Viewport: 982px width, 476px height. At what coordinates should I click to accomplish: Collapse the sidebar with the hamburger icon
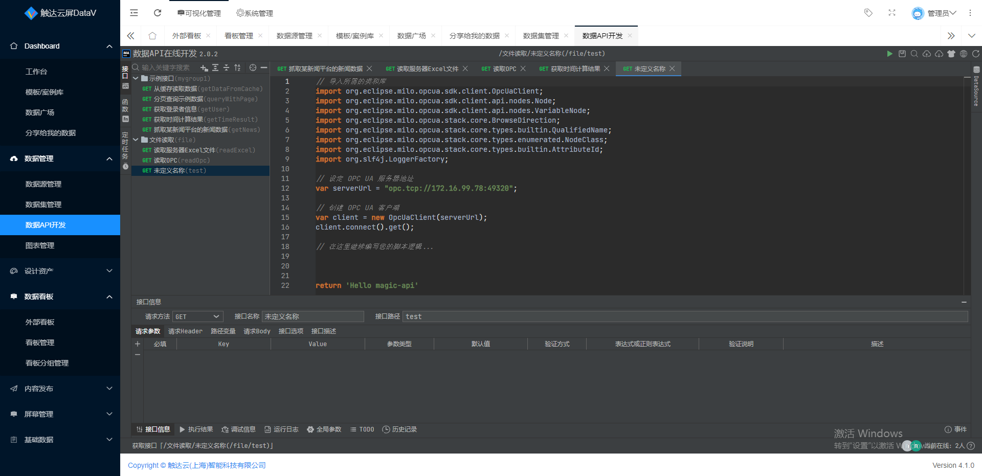[134, 13]
